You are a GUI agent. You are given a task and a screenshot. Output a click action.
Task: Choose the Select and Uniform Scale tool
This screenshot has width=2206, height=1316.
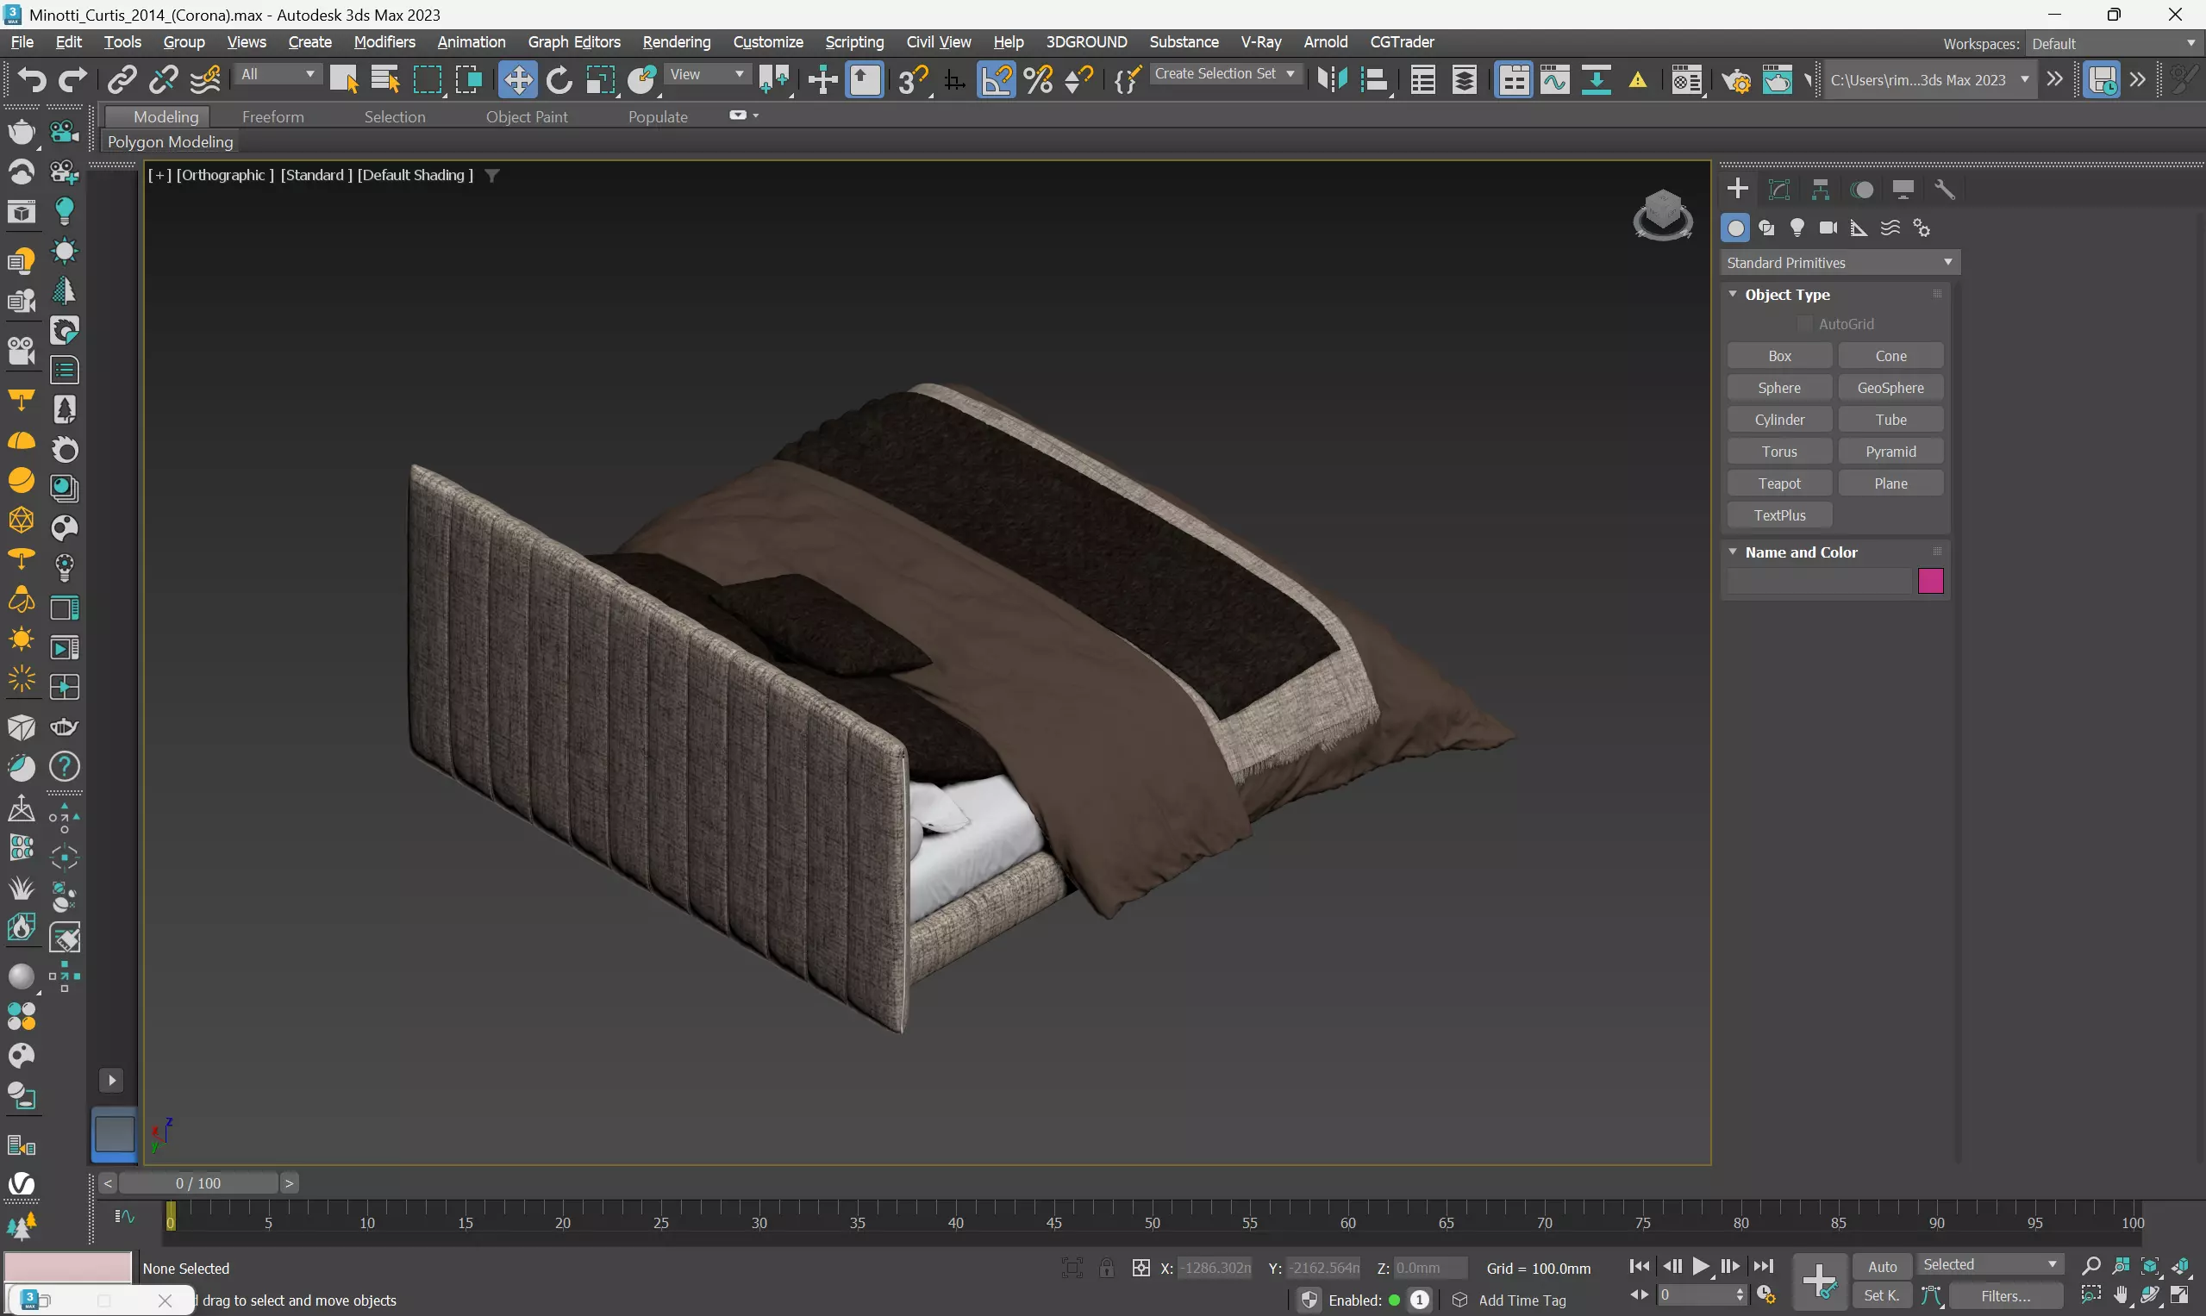coord(601,80)
